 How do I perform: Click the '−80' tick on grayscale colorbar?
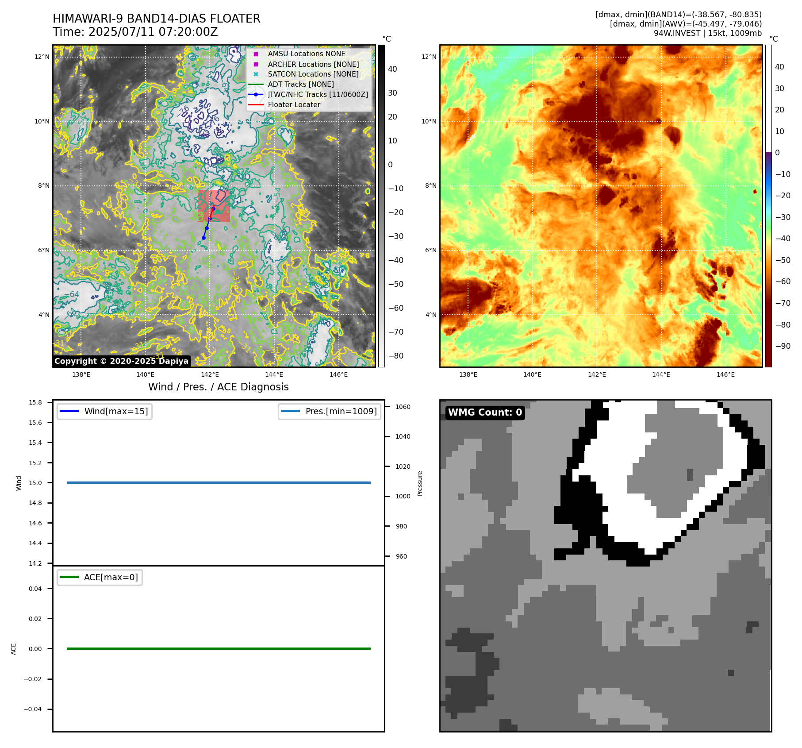[395, 356]
